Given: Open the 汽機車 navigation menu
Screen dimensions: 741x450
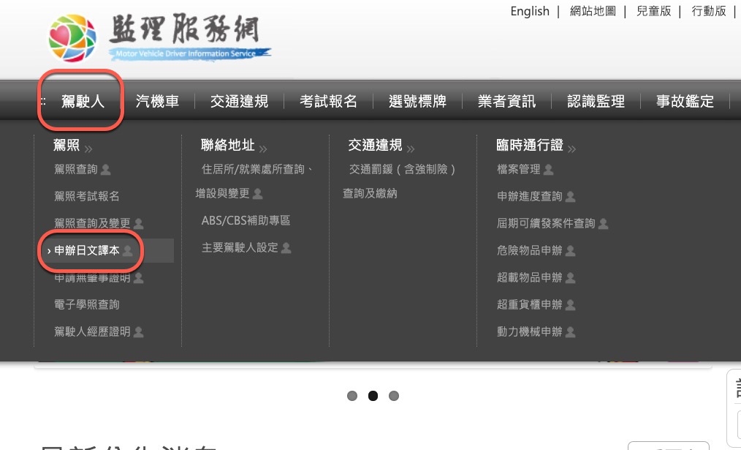Looking at the screenshot, I should [x=157, y=102].
